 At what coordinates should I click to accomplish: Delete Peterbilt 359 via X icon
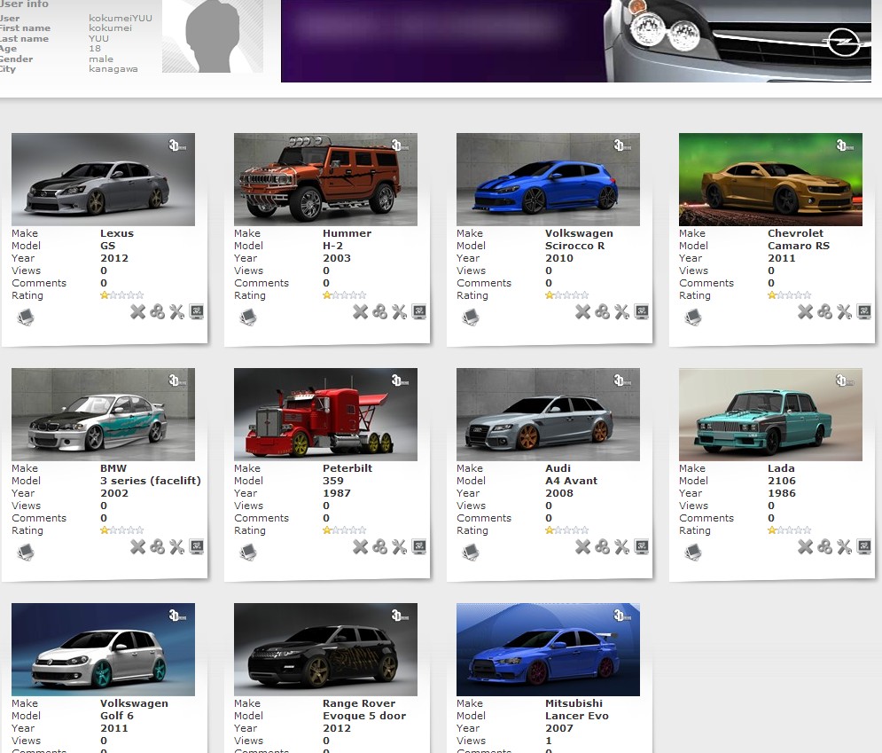[x=361, y=547]
